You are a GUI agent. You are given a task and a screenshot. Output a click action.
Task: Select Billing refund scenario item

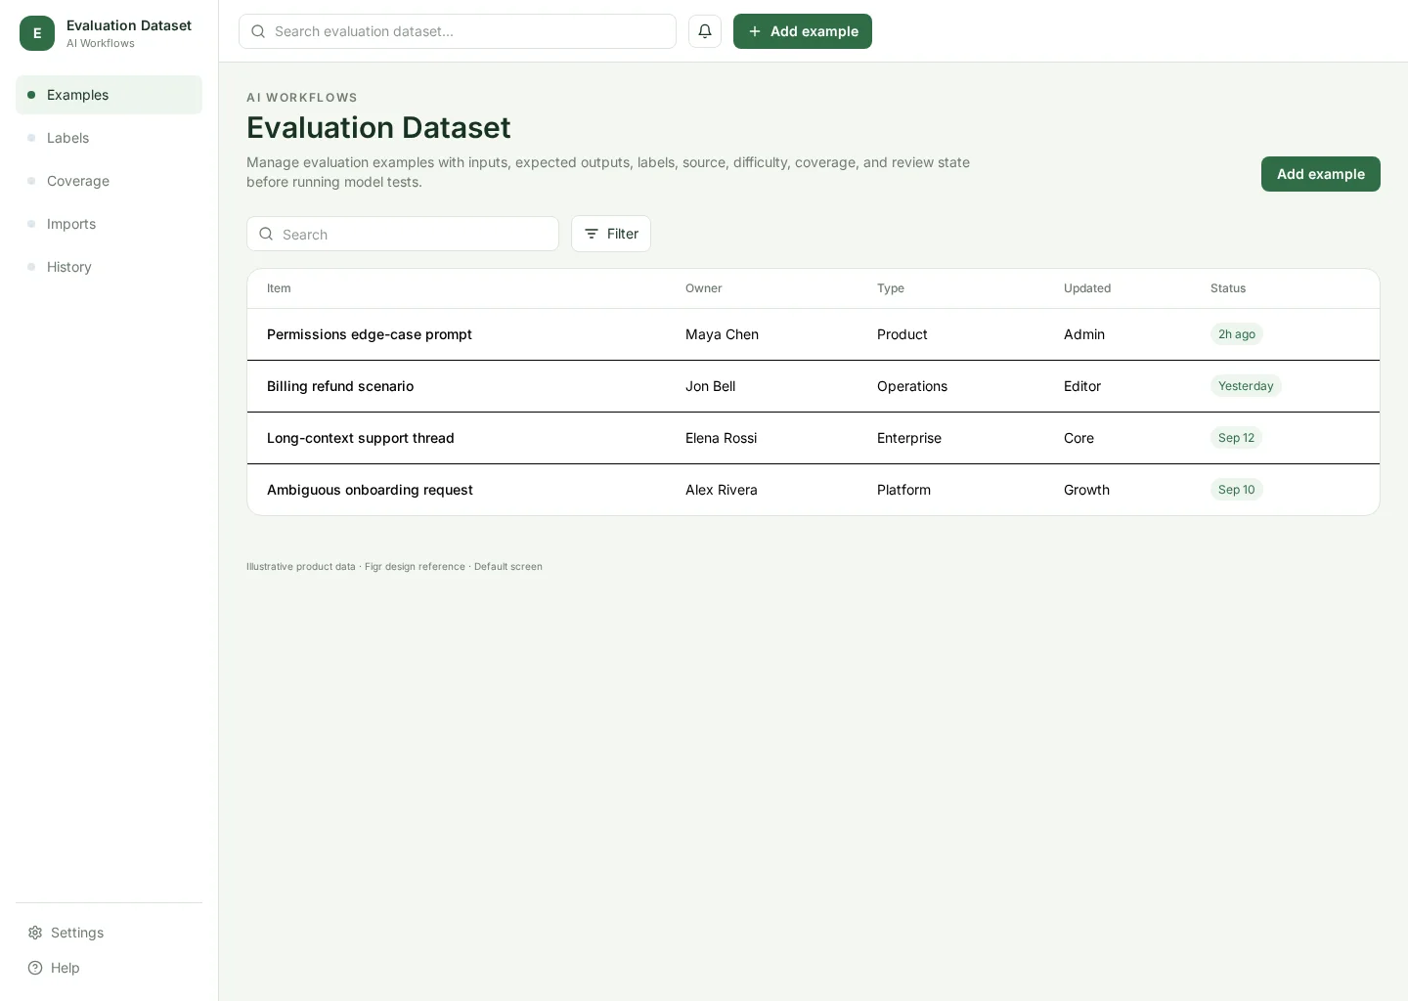point(340,386)
